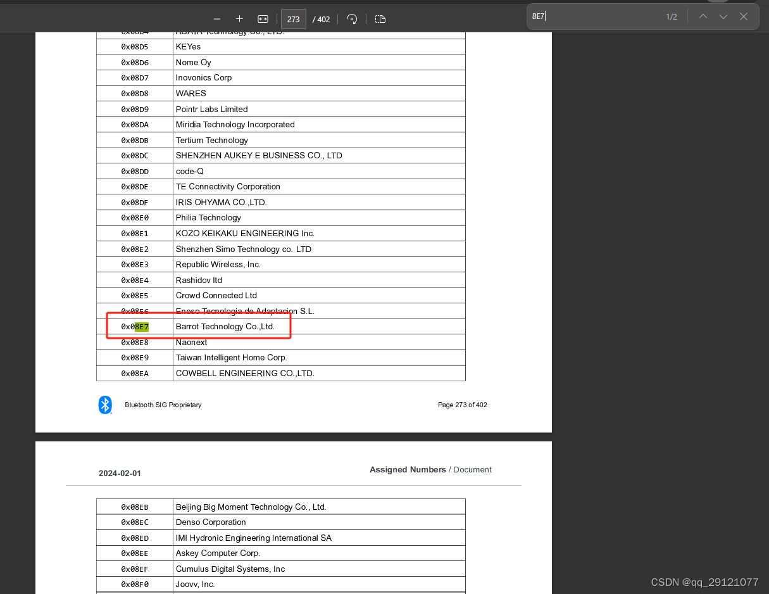This screenshot has width=769, height=594.
Task: Click the '/ 402' total pages label
Action: pyautogui.click(x=322, y=20)
